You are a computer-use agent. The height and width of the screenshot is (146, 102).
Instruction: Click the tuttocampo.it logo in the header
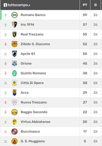17,5
